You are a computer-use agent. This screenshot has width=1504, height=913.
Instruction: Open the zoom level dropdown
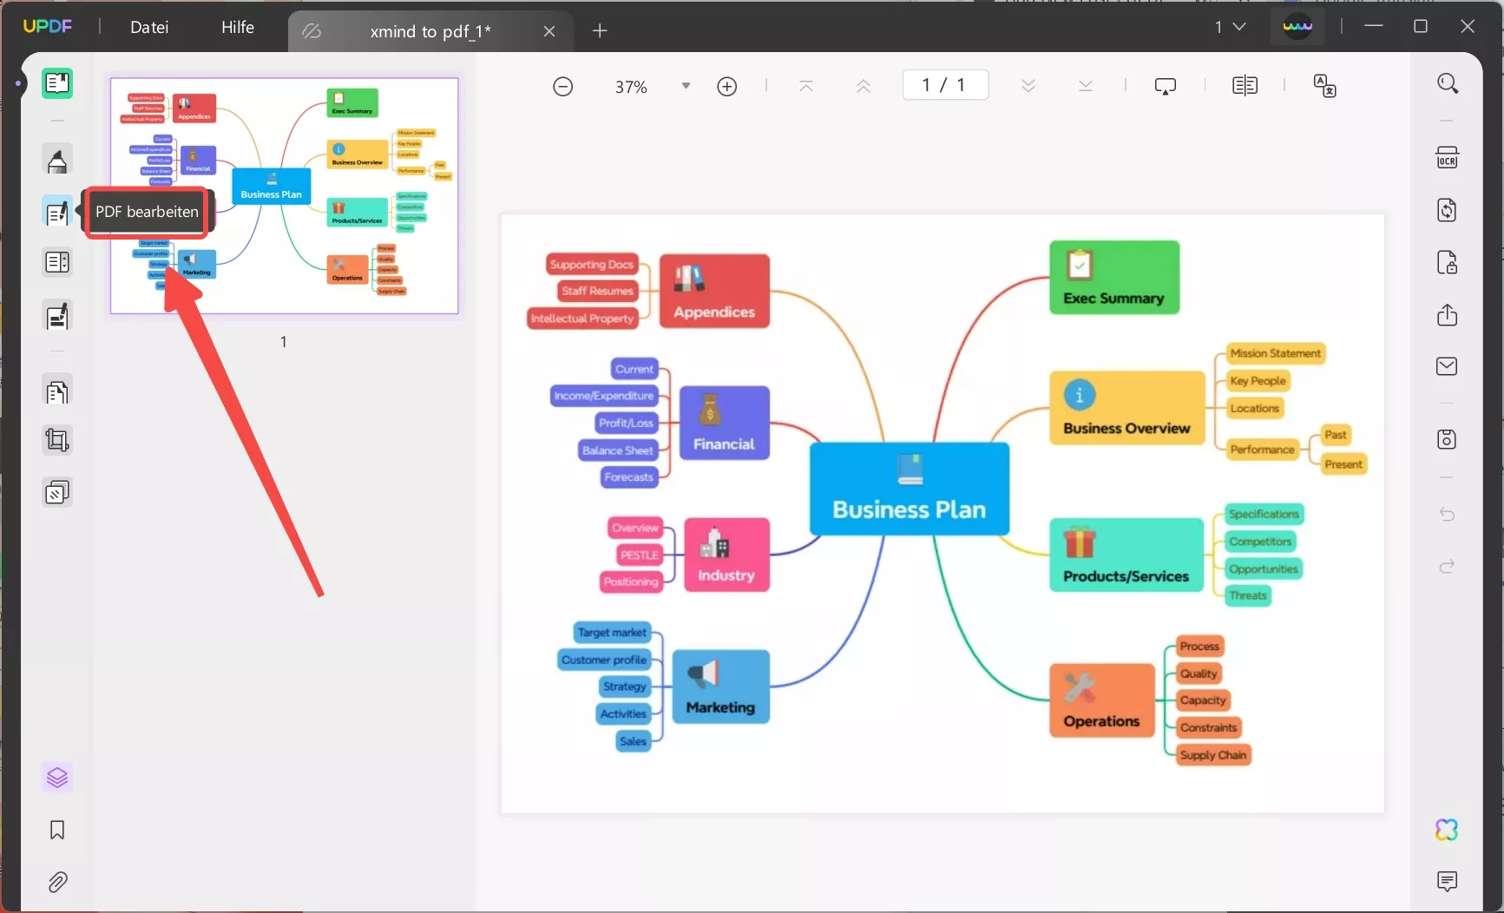(x=686, y=85)
